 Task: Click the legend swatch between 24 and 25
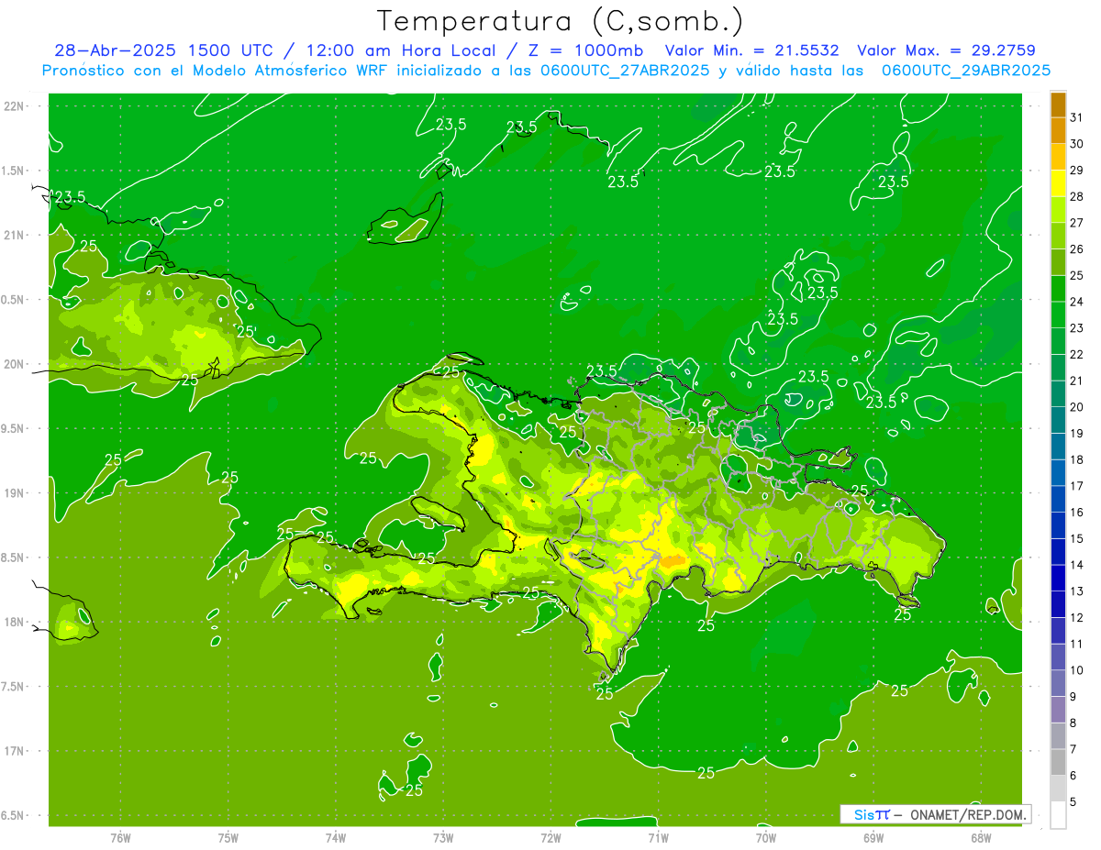1058,289
